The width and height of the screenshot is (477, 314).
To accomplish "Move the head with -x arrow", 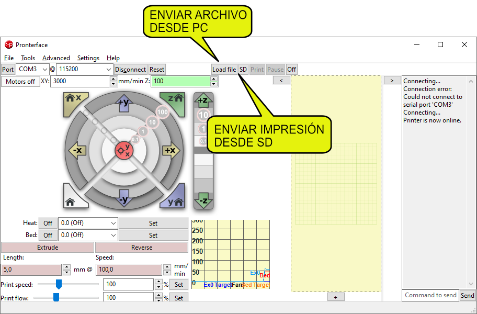I will [x=77, y=151].
